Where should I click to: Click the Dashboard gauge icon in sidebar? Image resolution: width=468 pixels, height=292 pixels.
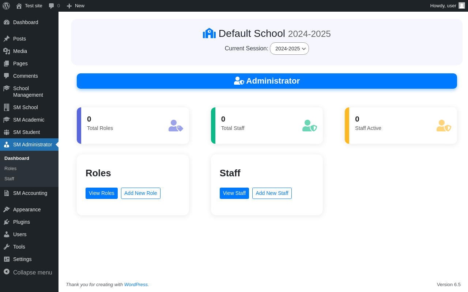click(7, 22)
